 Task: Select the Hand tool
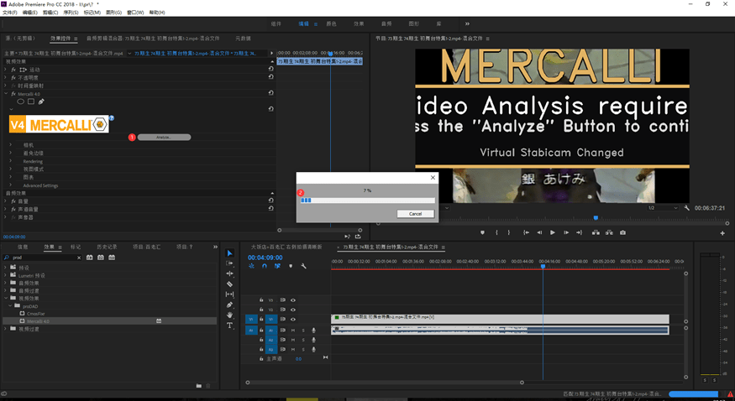(x=229, y=315)
